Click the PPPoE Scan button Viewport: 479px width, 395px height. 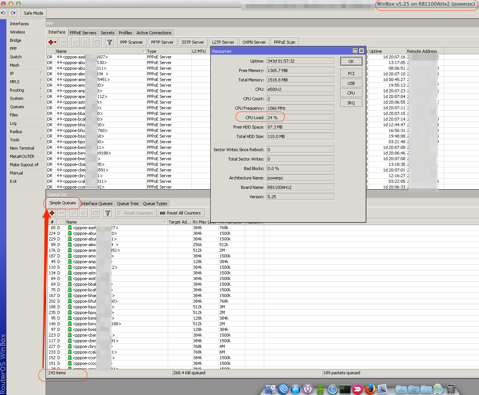(285, 42)
